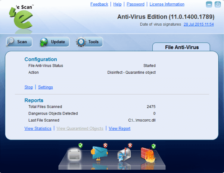Click the 'Started' status value
The height and width of the screenshot is (173, 224).
click(x=149, y=65)
